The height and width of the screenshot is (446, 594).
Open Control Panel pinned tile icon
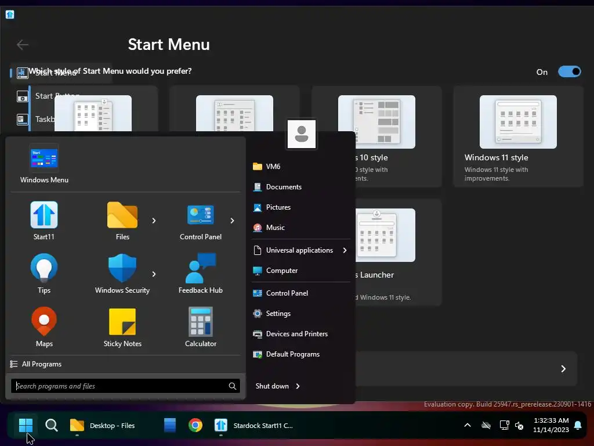(200, 215)
